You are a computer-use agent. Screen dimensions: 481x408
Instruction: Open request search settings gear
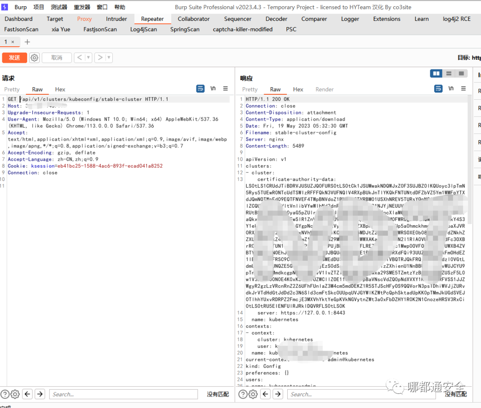coord(15,394)
